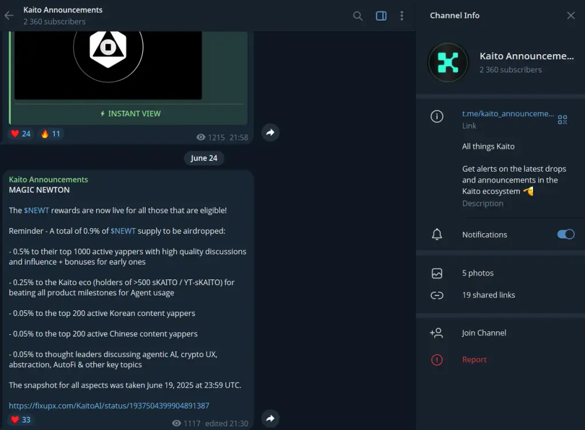Click the photos image icon
The height and width of the screenshot is (430, 585).
tap(437, 273)
